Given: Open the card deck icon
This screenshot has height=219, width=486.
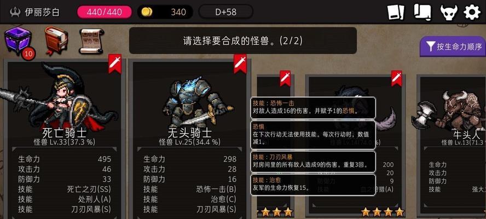Looking at the screenshot, I should pyautogui.click(x=396, y=12).
